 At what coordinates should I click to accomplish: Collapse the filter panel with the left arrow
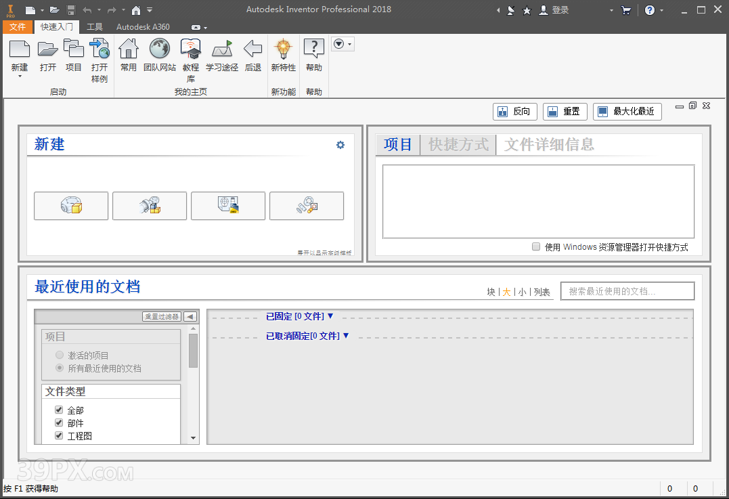(x=190, y=317)
